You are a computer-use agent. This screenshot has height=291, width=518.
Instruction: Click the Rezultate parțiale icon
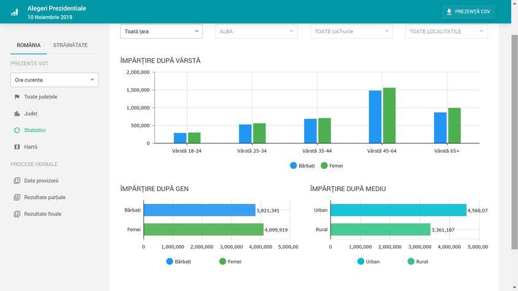coord(17,197)
